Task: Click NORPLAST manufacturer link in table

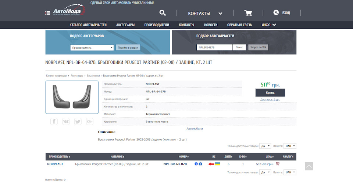Action: 55,164
